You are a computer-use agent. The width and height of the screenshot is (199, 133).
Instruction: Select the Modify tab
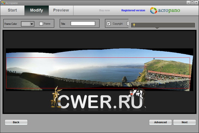[36, 10]
